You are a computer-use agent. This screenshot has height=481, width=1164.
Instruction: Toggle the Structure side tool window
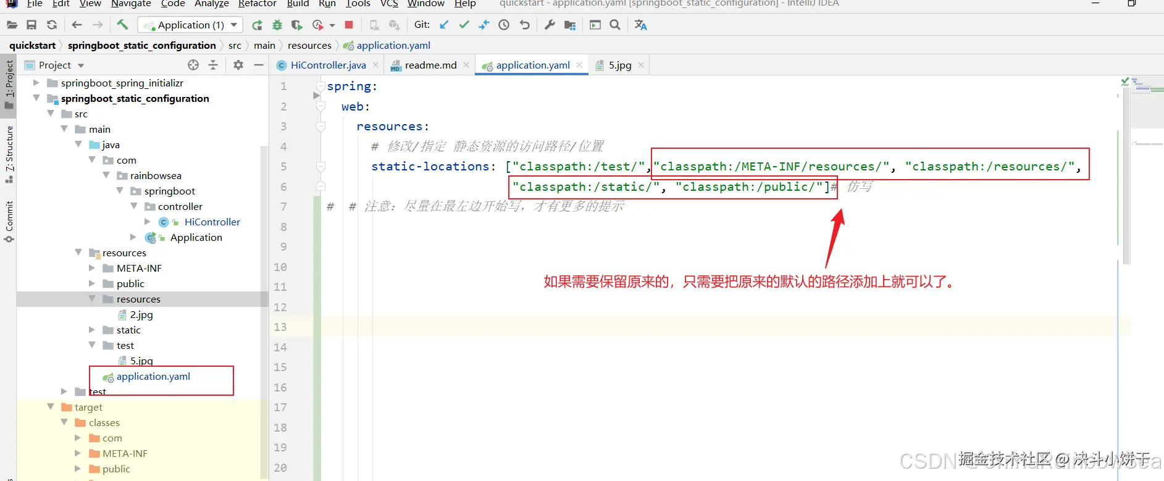[x=9, y=154]
